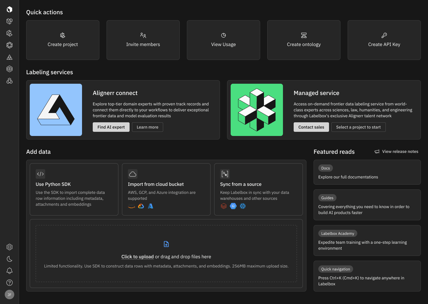Choose Select a project to start
Image resolution: width=428 pixels, height=304 pixels.
tap(358, 127)
